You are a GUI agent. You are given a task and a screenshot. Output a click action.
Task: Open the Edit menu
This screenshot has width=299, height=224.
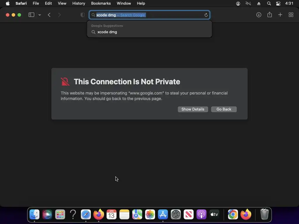coord(48,3)
